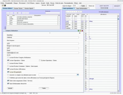This screenshot has width=123, height=95.
Task: Click the first small toolbar icon under Fichier
Action: (3, 5)
